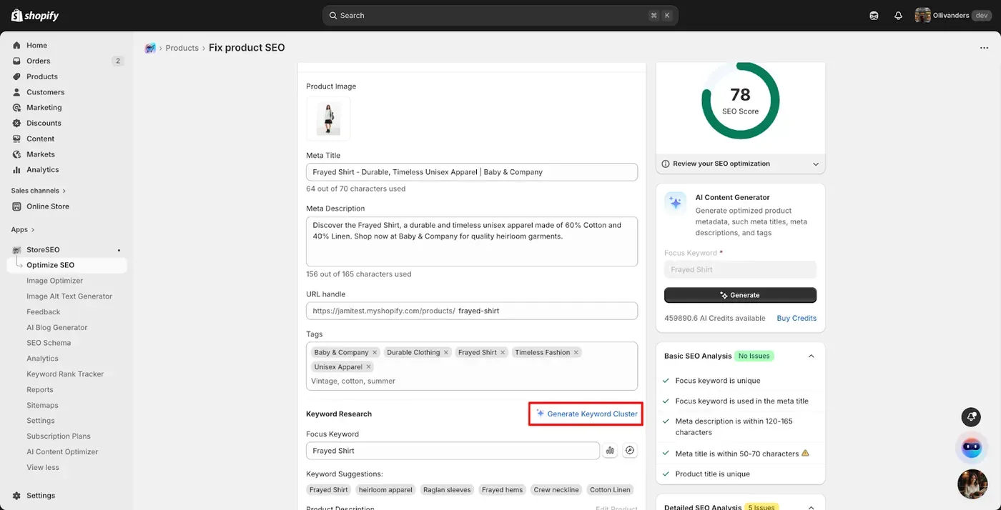Click the Analytics bar-chart icon in main nav

(17, 170)
